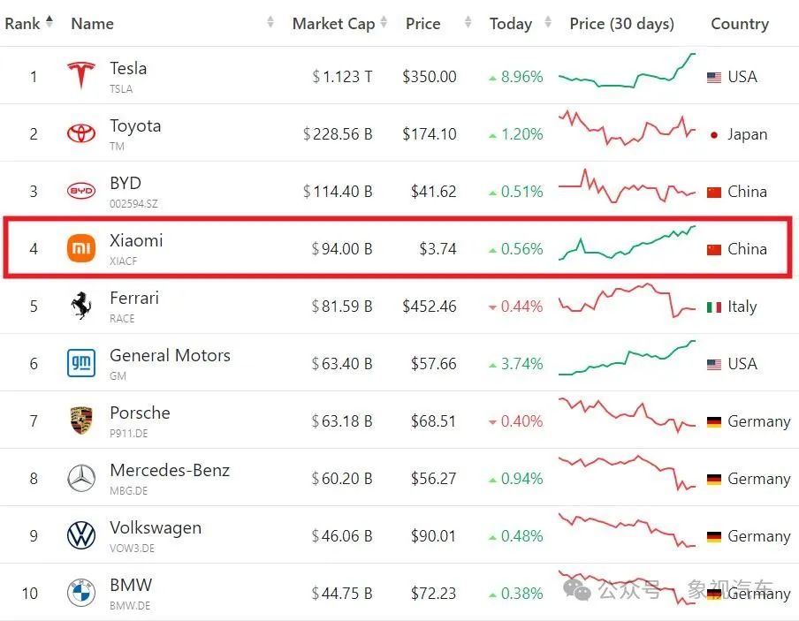Click the Tesla logo icon
The height and width of the screenshot is (621, 799).
81,76
